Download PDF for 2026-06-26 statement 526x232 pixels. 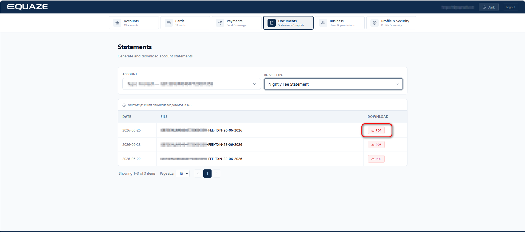coord(376,130)
